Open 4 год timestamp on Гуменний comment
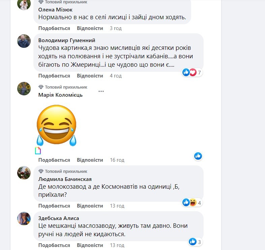 coord(116,76)
